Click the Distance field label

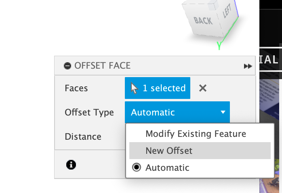point(83,136)
